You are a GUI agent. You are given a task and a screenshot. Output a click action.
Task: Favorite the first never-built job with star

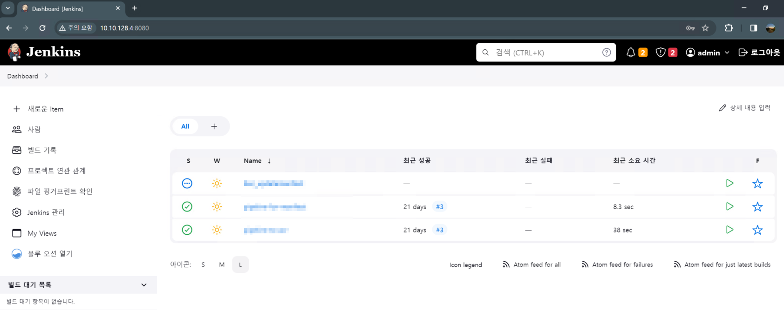point(757,184)
